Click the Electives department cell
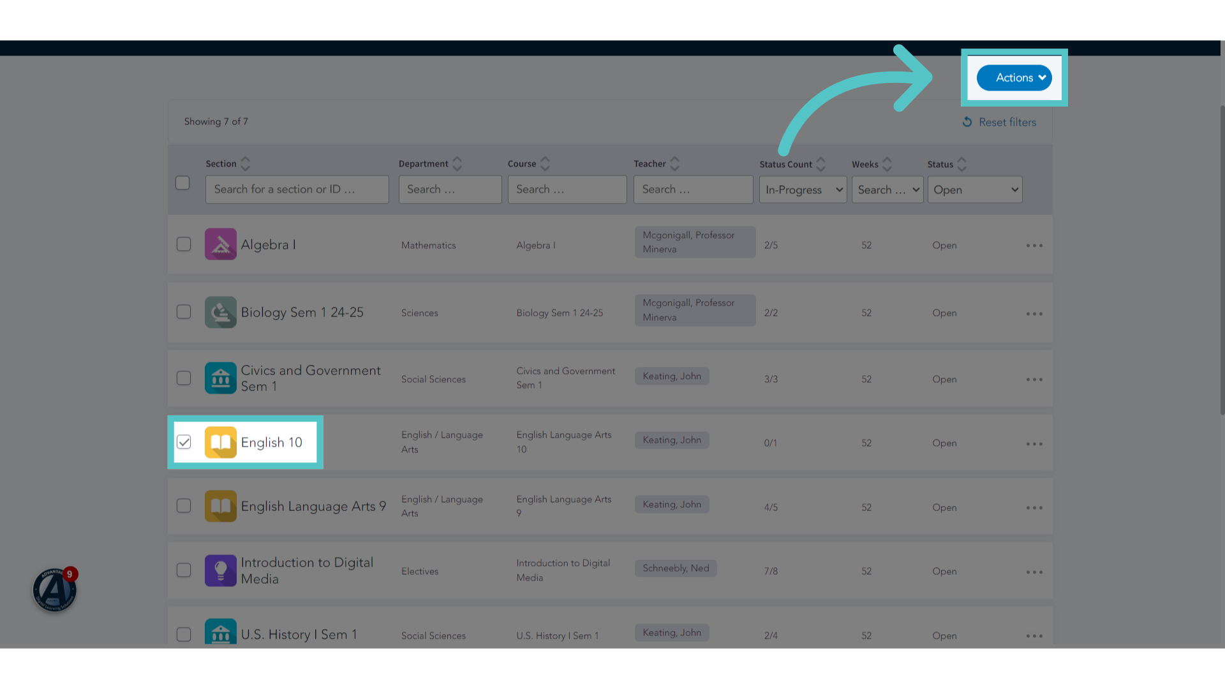This screenshot has width=1225, height=689. (420, 572)
